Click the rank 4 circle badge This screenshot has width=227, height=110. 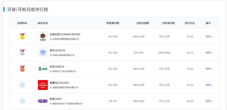tap(22, 85)
